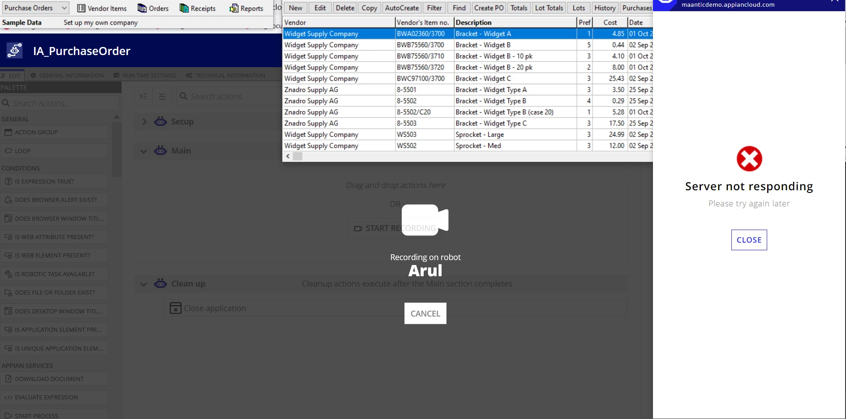
Task: Click the New button in vendor list
Action: [x=296, y=8]
